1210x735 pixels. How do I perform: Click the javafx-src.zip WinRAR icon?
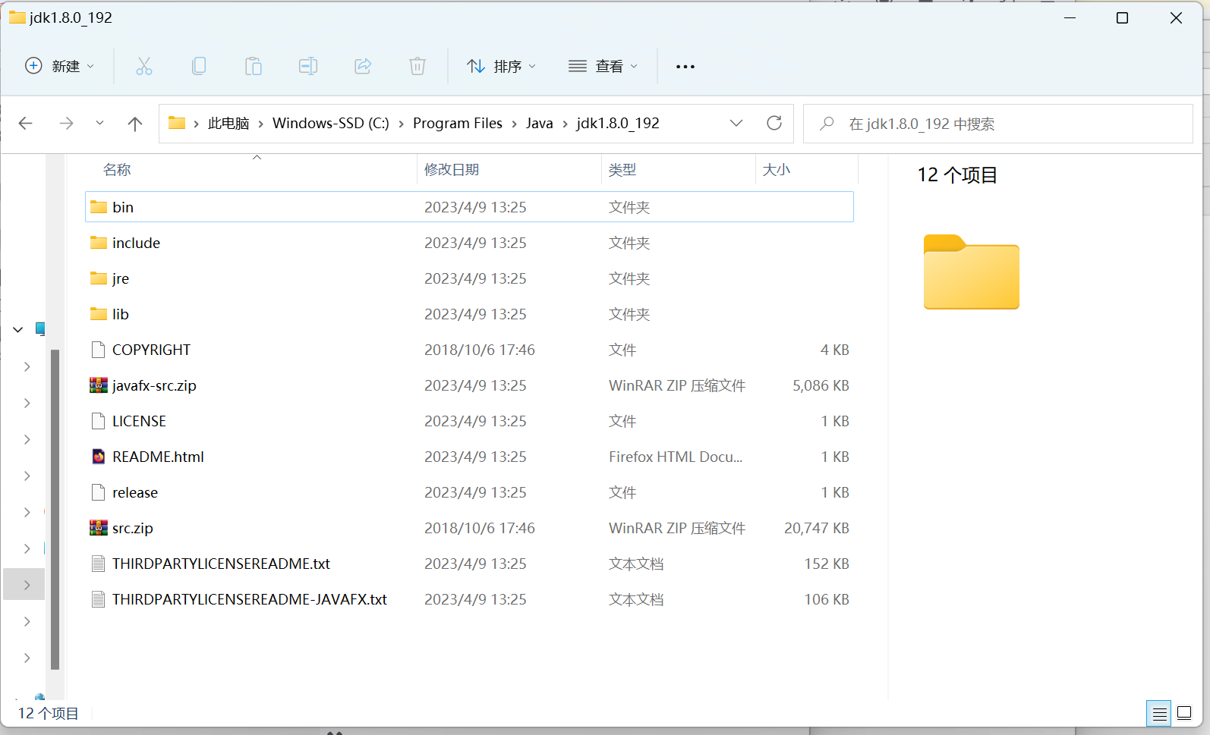click(99, 385)
